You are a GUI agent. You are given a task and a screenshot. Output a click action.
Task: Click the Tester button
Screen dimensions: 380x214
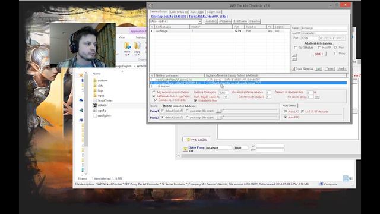click(330, 69)
